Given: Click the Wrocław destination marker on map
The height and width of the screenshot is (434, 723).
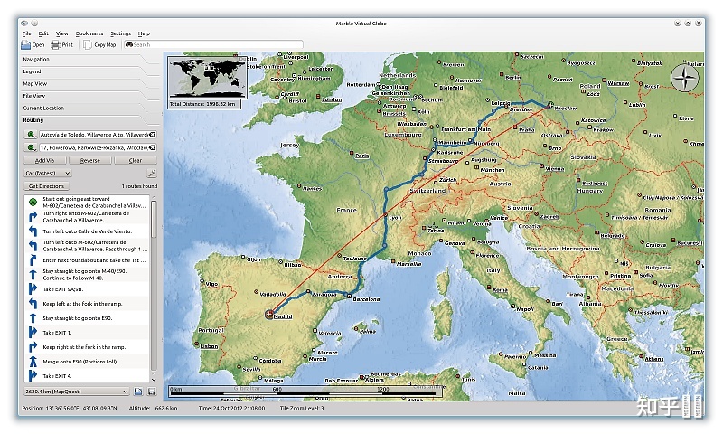Looking at the screenshot, I should [x=550, y=105].
